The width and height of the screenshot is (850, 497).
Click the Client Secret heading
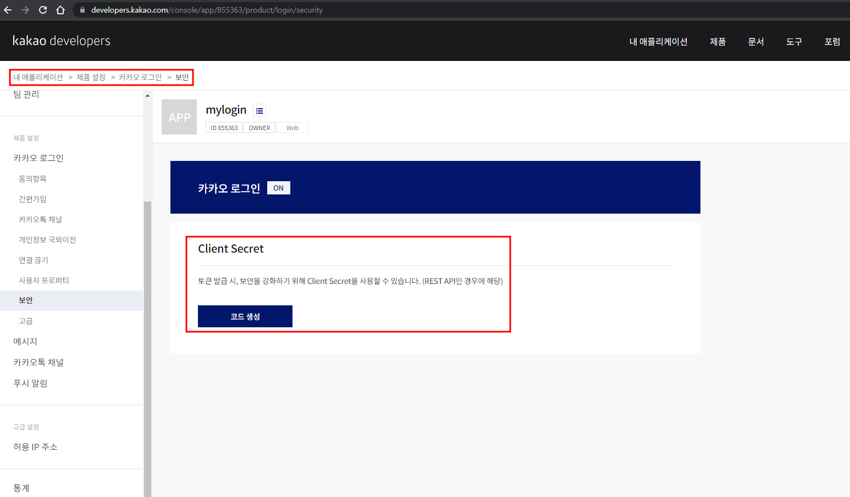pyautogui.click(x=231, y=249)
